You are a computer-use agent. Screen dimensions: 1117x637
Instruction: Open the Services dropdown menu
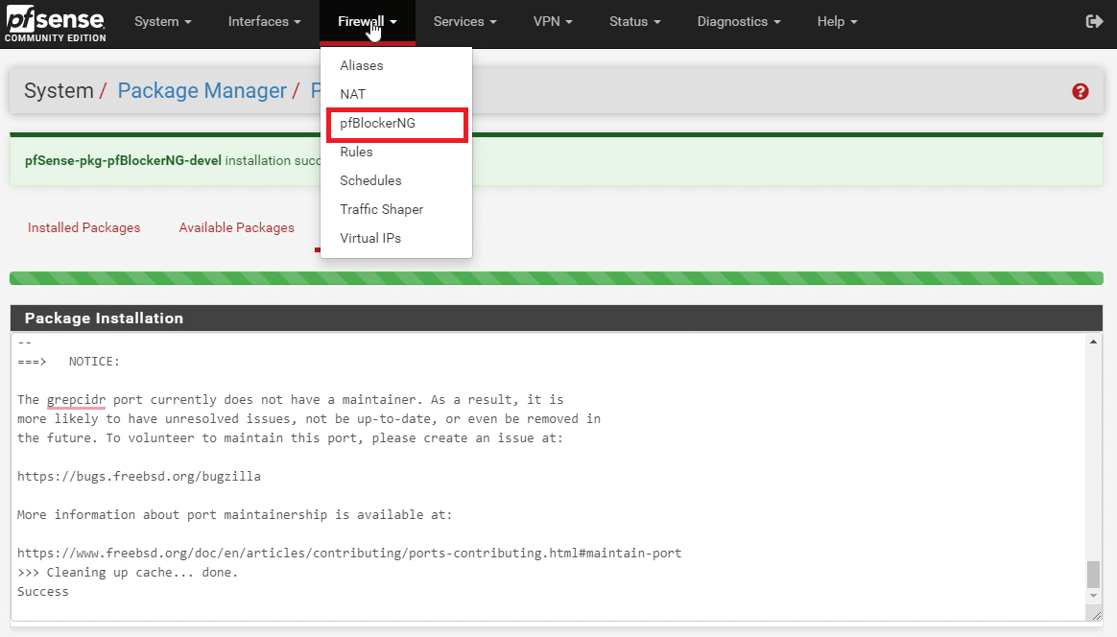click(x=465, y=21)
